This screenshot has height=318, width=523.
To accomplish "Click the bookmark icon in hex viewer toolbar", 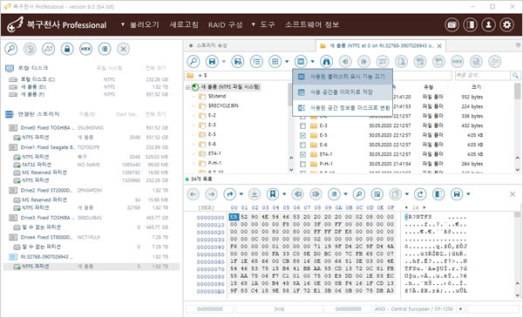I will click(273, 194).
